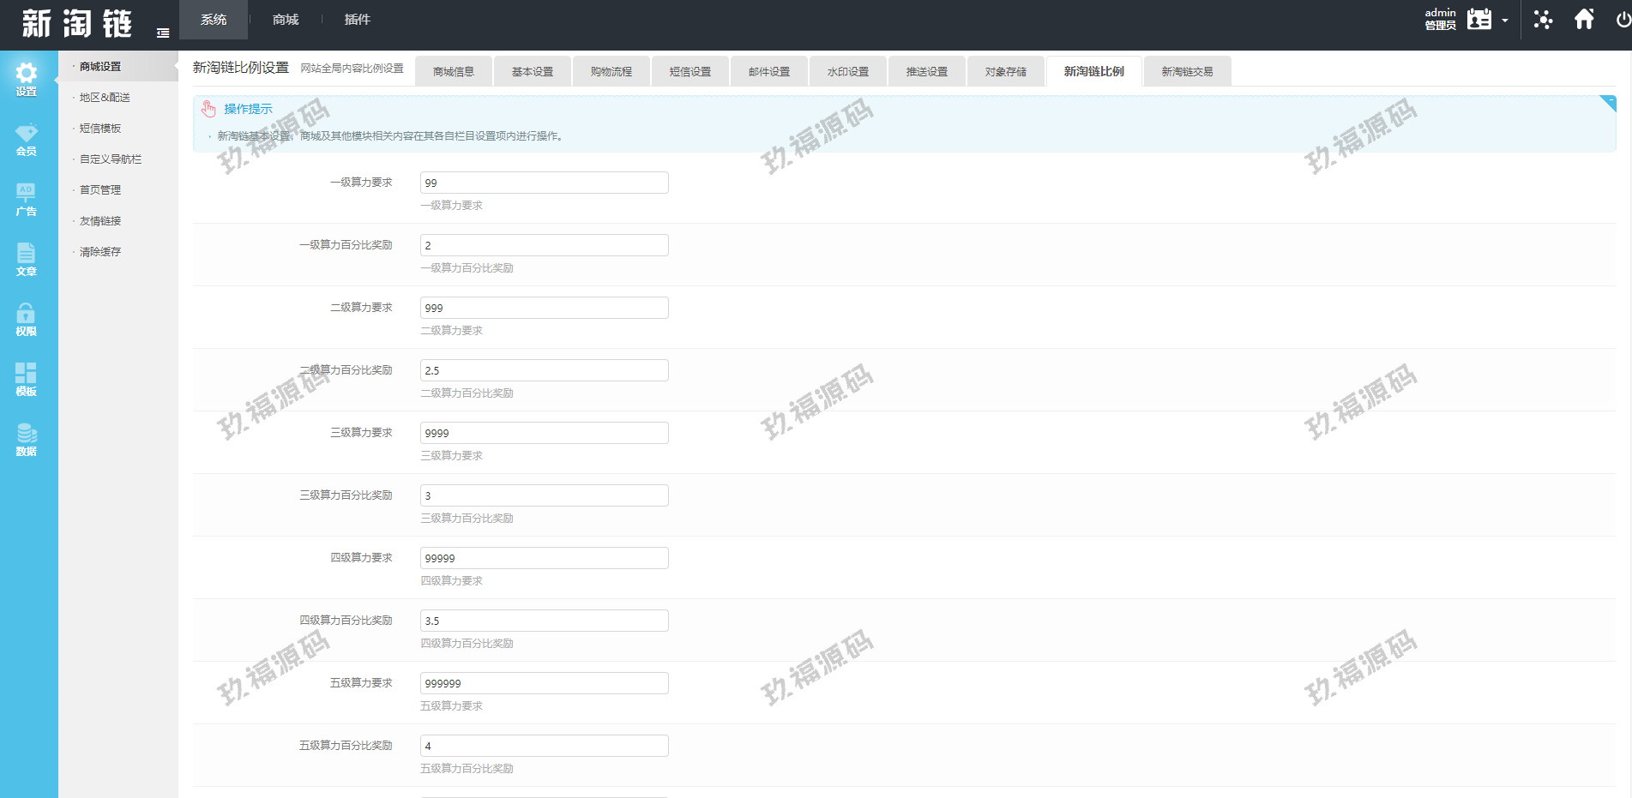This screenshot has height=798, width=1632.
Task: Expand the admin account dropdown arrow
Action: (x=1505, y=21)
